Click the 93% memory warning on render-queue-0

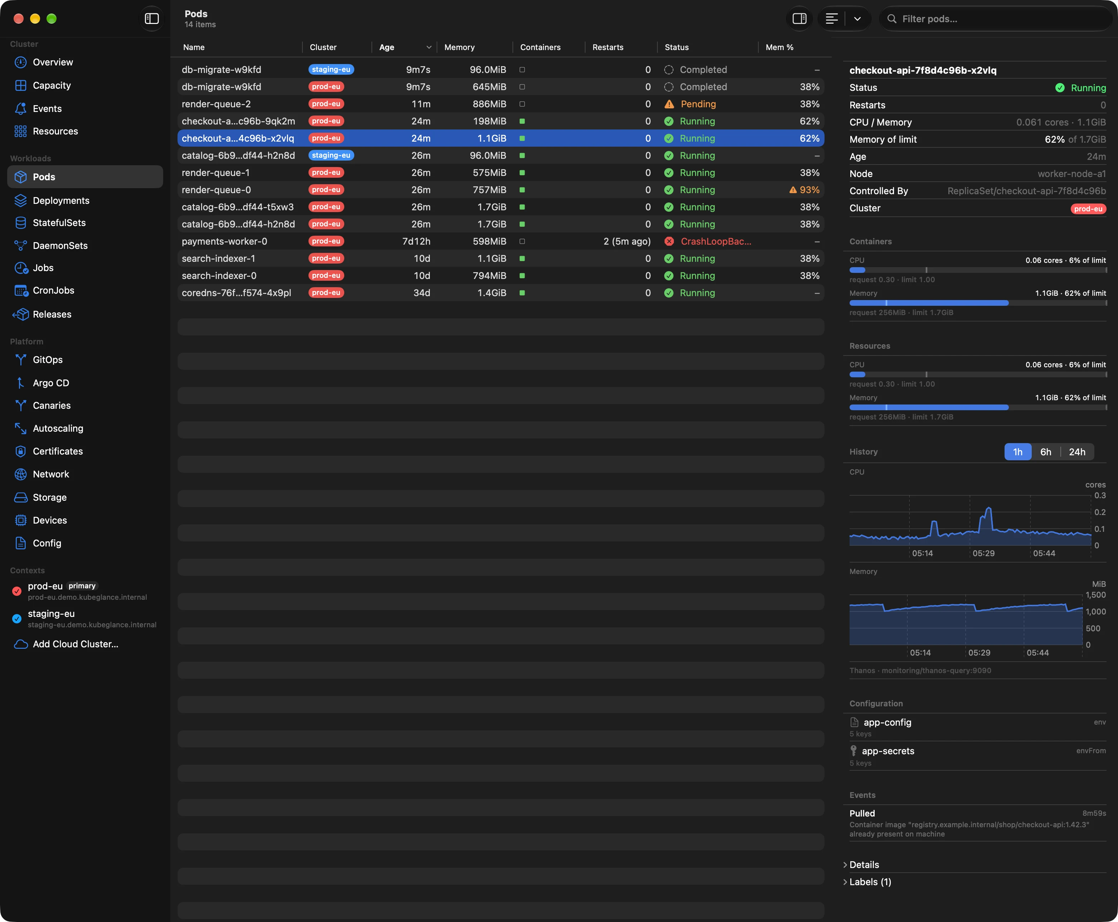(x=804, y=190)
